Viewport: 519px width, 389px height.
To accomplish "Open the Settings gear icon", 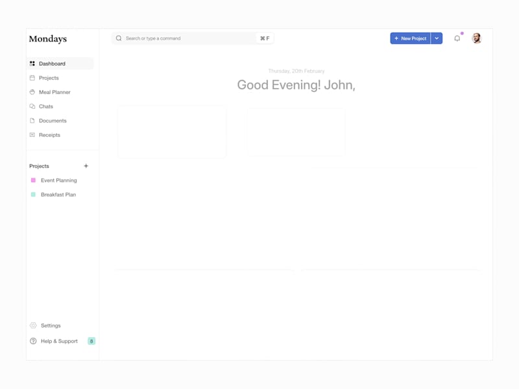I will coord(32,325).
